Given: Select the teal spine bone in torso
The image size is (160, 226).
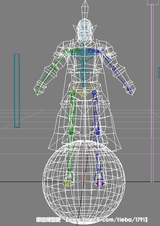Looking at the screenshot, I should pyautogui.click(x=84, y=68).
